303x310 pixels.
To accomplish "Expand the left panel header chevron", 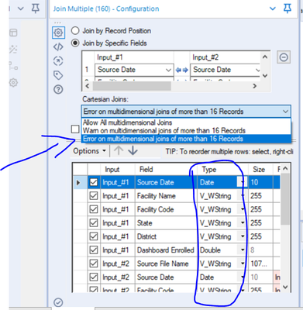I will pyautogui.click(x=21, y=9).
